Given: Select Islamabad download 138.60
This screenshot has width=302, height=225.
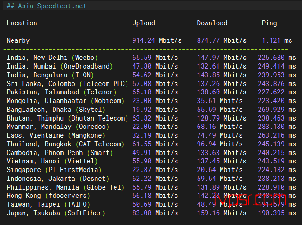Looking at the screenshot, I should [208, 92].
